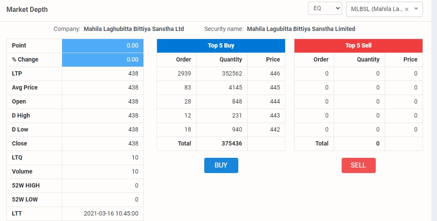Click buy quantity 848
Image resolution: width=437 pixels, height=221 pixels.
point(237,101)
